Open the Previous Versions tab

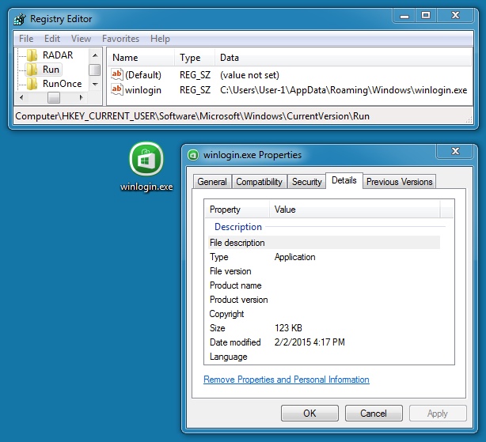[x=399, y=182]
